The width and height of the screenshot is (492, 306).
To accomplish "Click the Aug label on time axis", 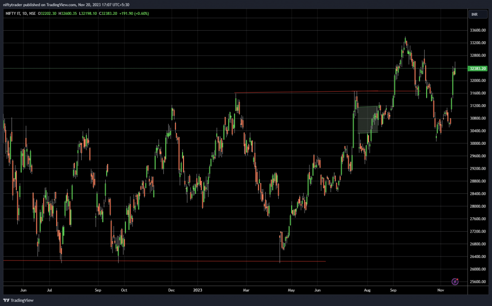I will [x=367, y=290].
